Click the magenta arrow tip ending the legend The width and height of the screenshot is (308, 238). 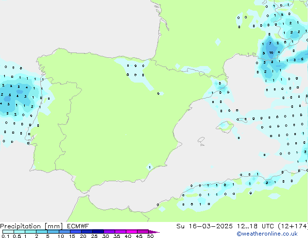[x=156, y=232]
